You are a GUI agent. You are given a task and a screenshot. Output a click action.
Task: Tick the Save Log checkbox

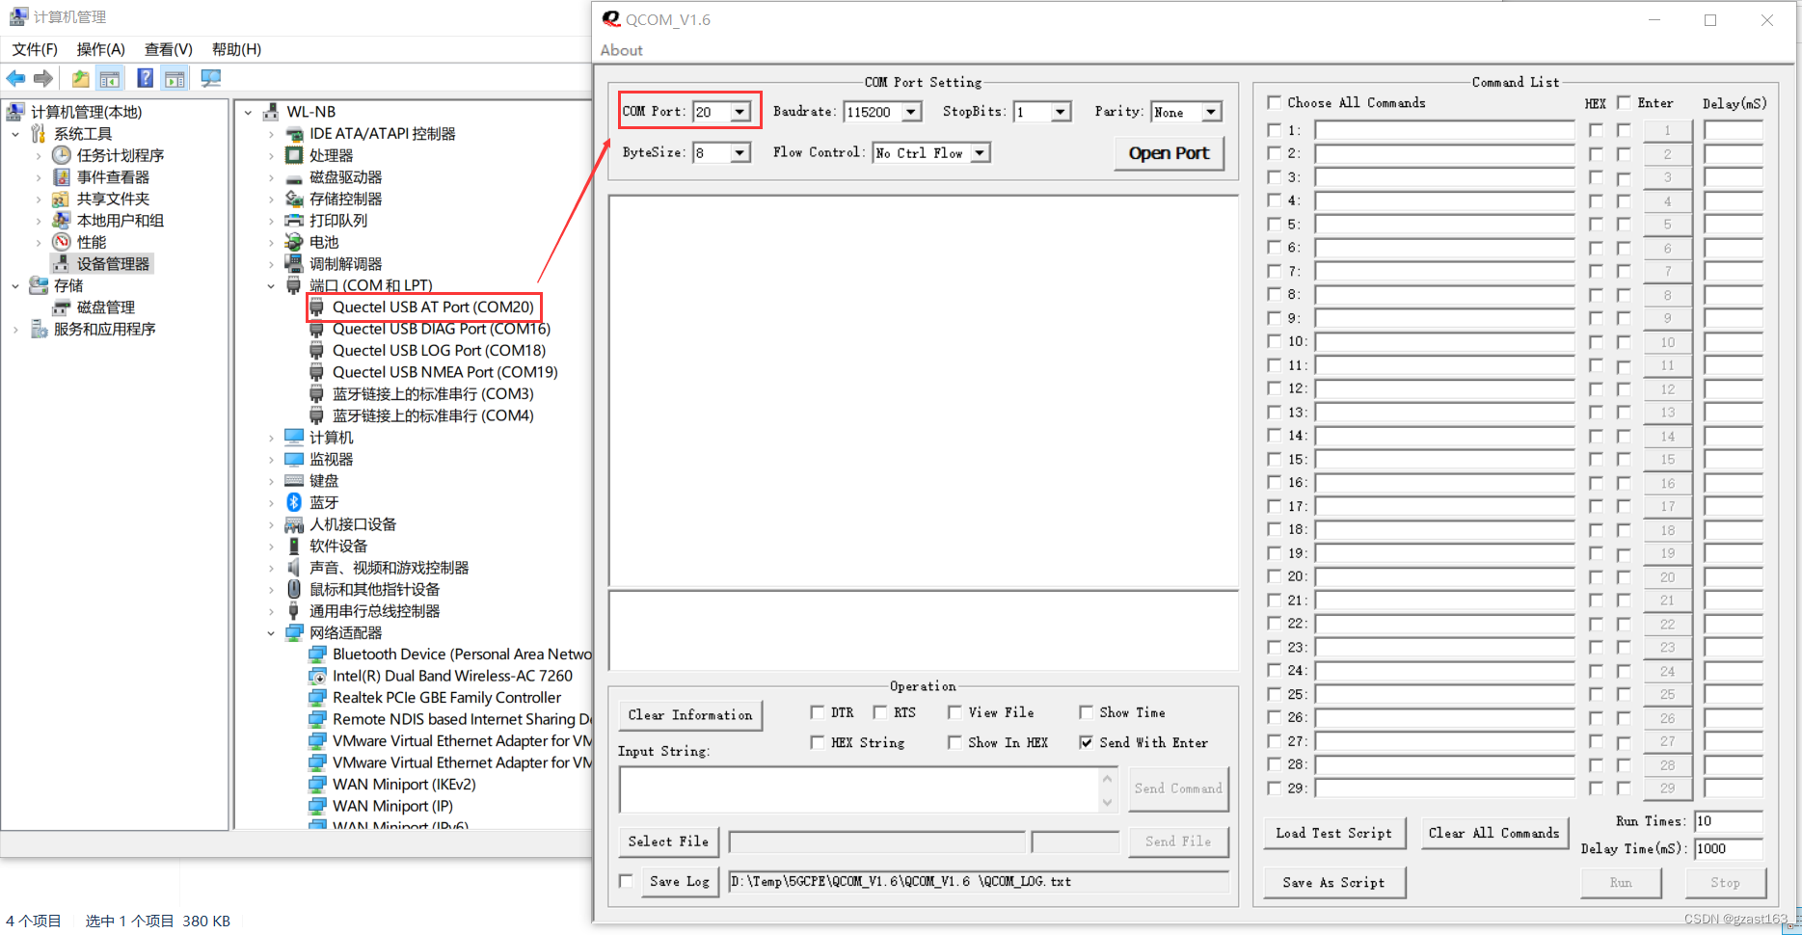click(x=627, y=881)
